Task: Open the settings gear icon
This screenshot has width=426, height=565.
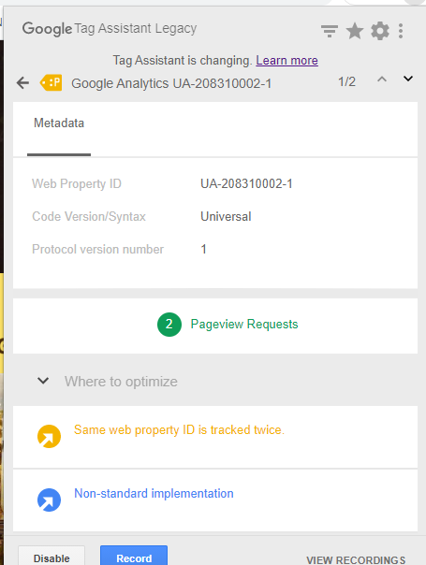Action: (x=380, y=31)
